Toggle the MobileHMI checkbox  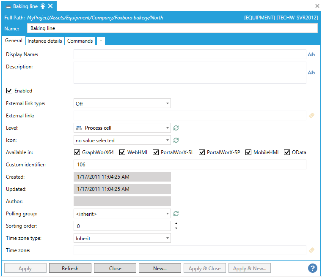(248, 152)
